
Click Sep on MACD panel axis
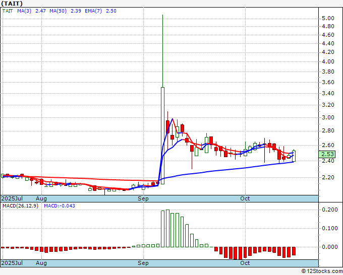pyautogui.click(x=143, y=263)
